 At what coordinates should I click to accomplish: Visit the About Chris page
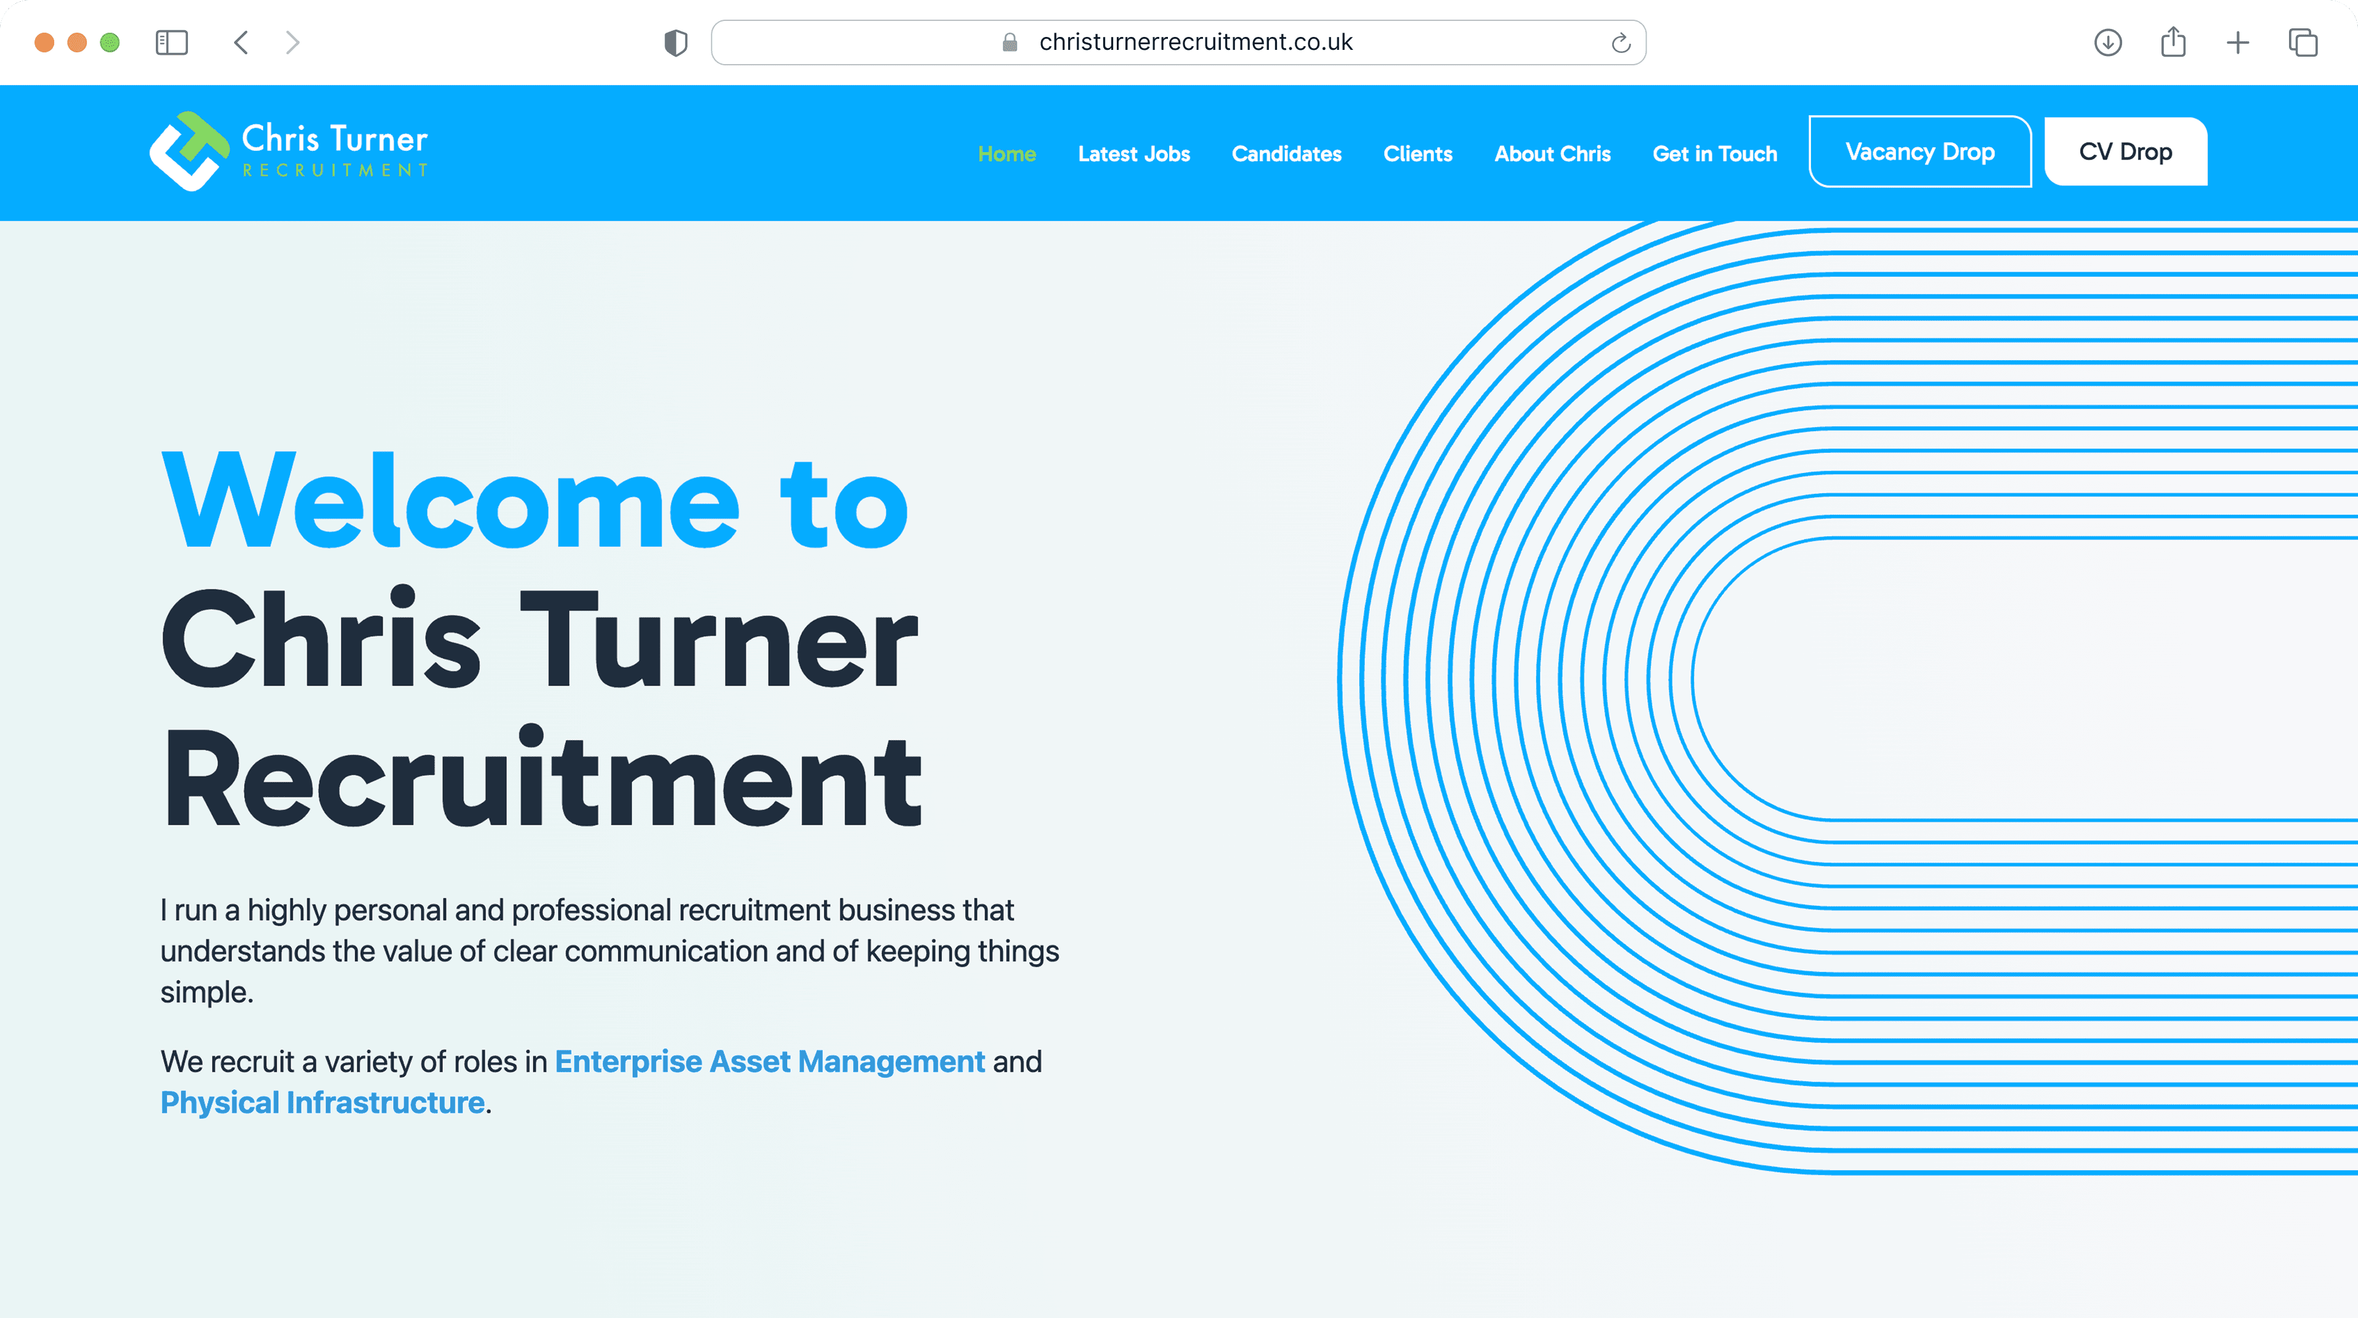[1552, 154]
